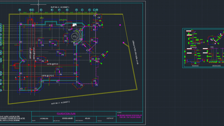Screen dimensions: 224x126
Task: Click grid bubble A at top
Action: click(20, 10)
